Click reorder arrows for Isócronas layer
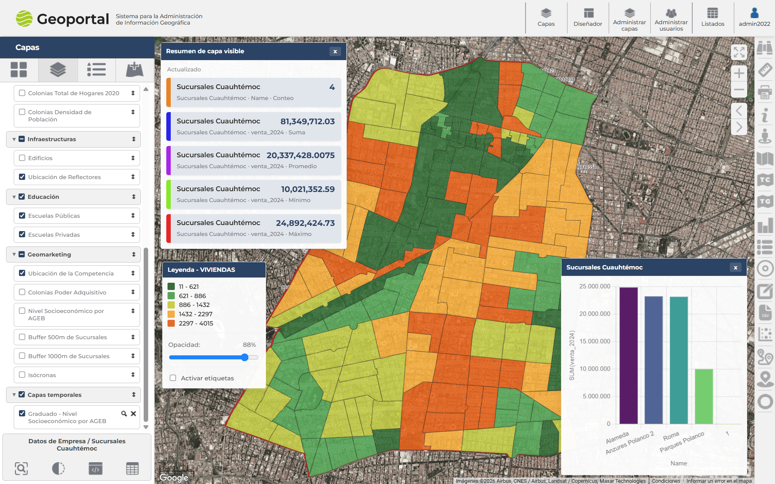The width and height of the screenshot is (775, 484). pos(133,375)
